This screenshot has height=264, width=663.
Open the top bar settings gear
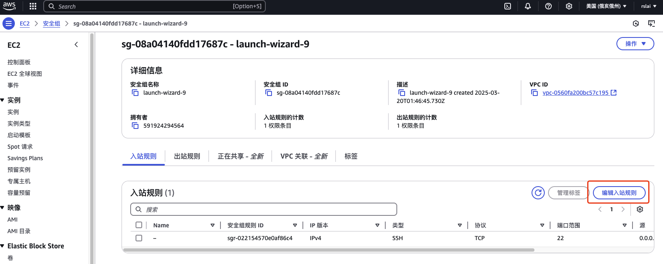pyautogui.click(x=569, y=6)
